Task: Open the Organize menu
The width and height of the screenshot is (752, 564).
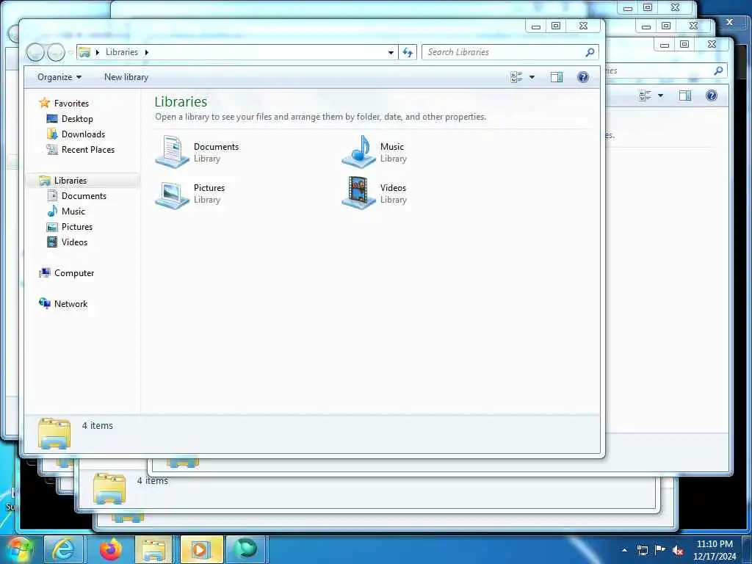Action: coord(59,77)
